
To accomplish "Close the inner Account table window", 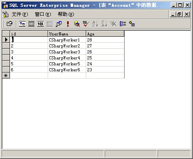I will click(x=187, y=14).
